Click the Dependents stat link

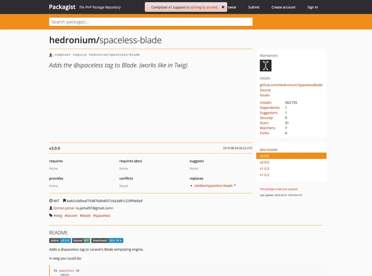point(270,108)
